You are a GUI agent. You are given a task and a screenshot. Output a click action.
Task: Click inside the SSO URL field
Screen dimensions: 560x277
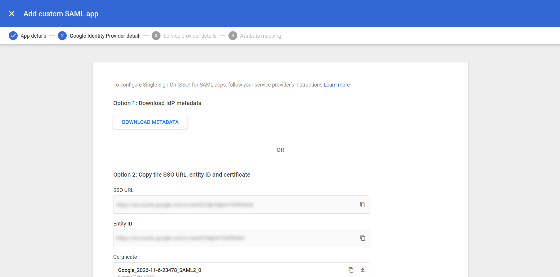click(242, 205)
